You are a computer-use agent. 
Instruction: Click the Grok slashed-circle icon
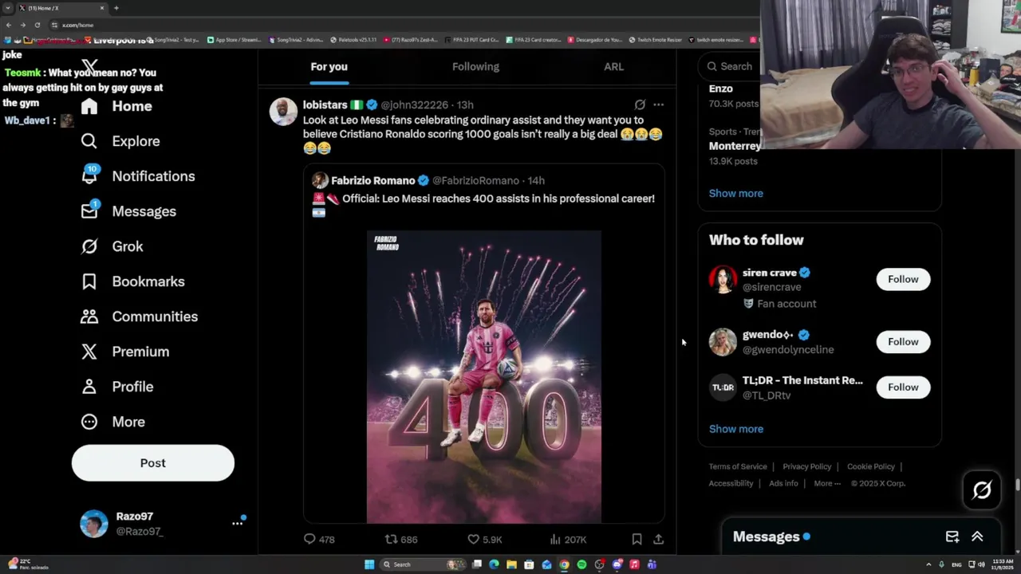[x=89, y=246]
